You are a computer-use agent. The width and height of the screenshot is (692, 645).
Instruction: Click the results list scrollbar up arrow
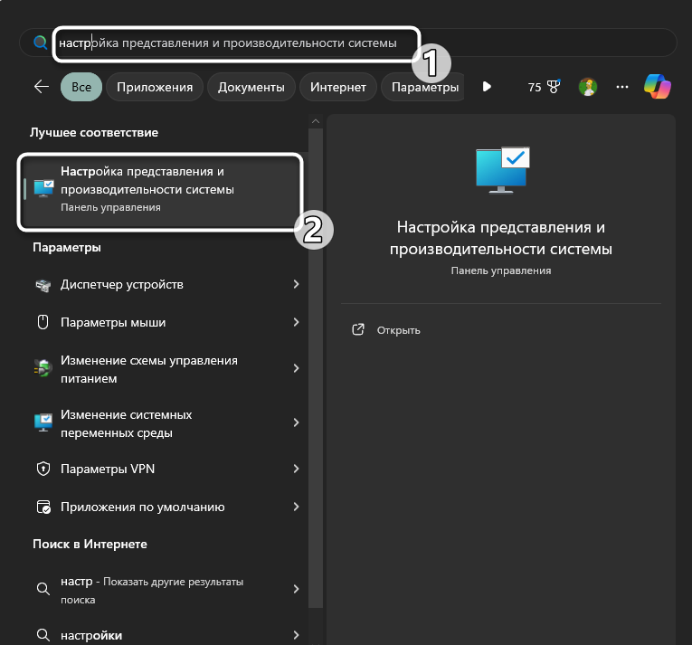pos(316,121)
